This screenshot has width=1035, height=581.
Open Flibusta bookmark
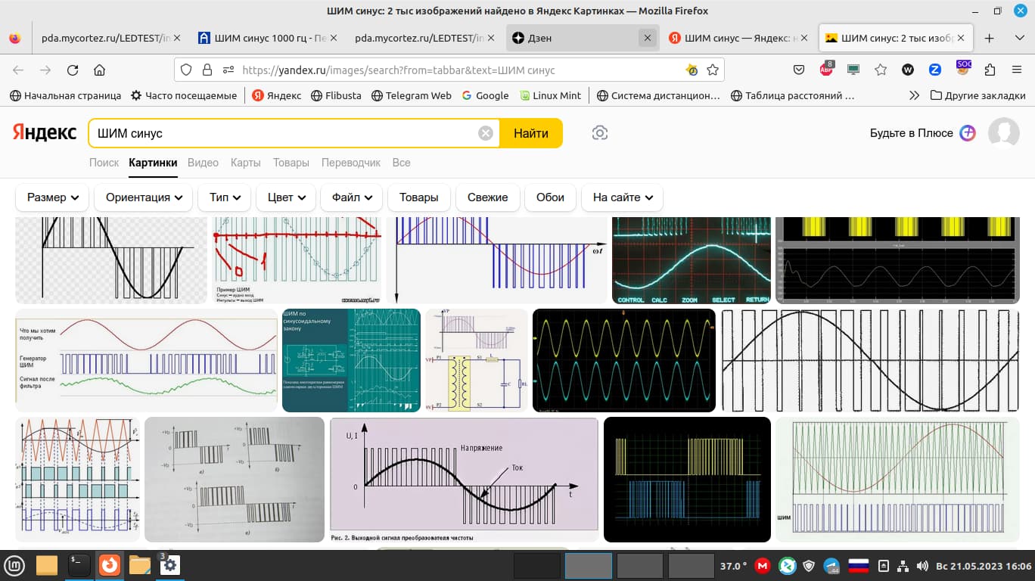pos(335,95)
